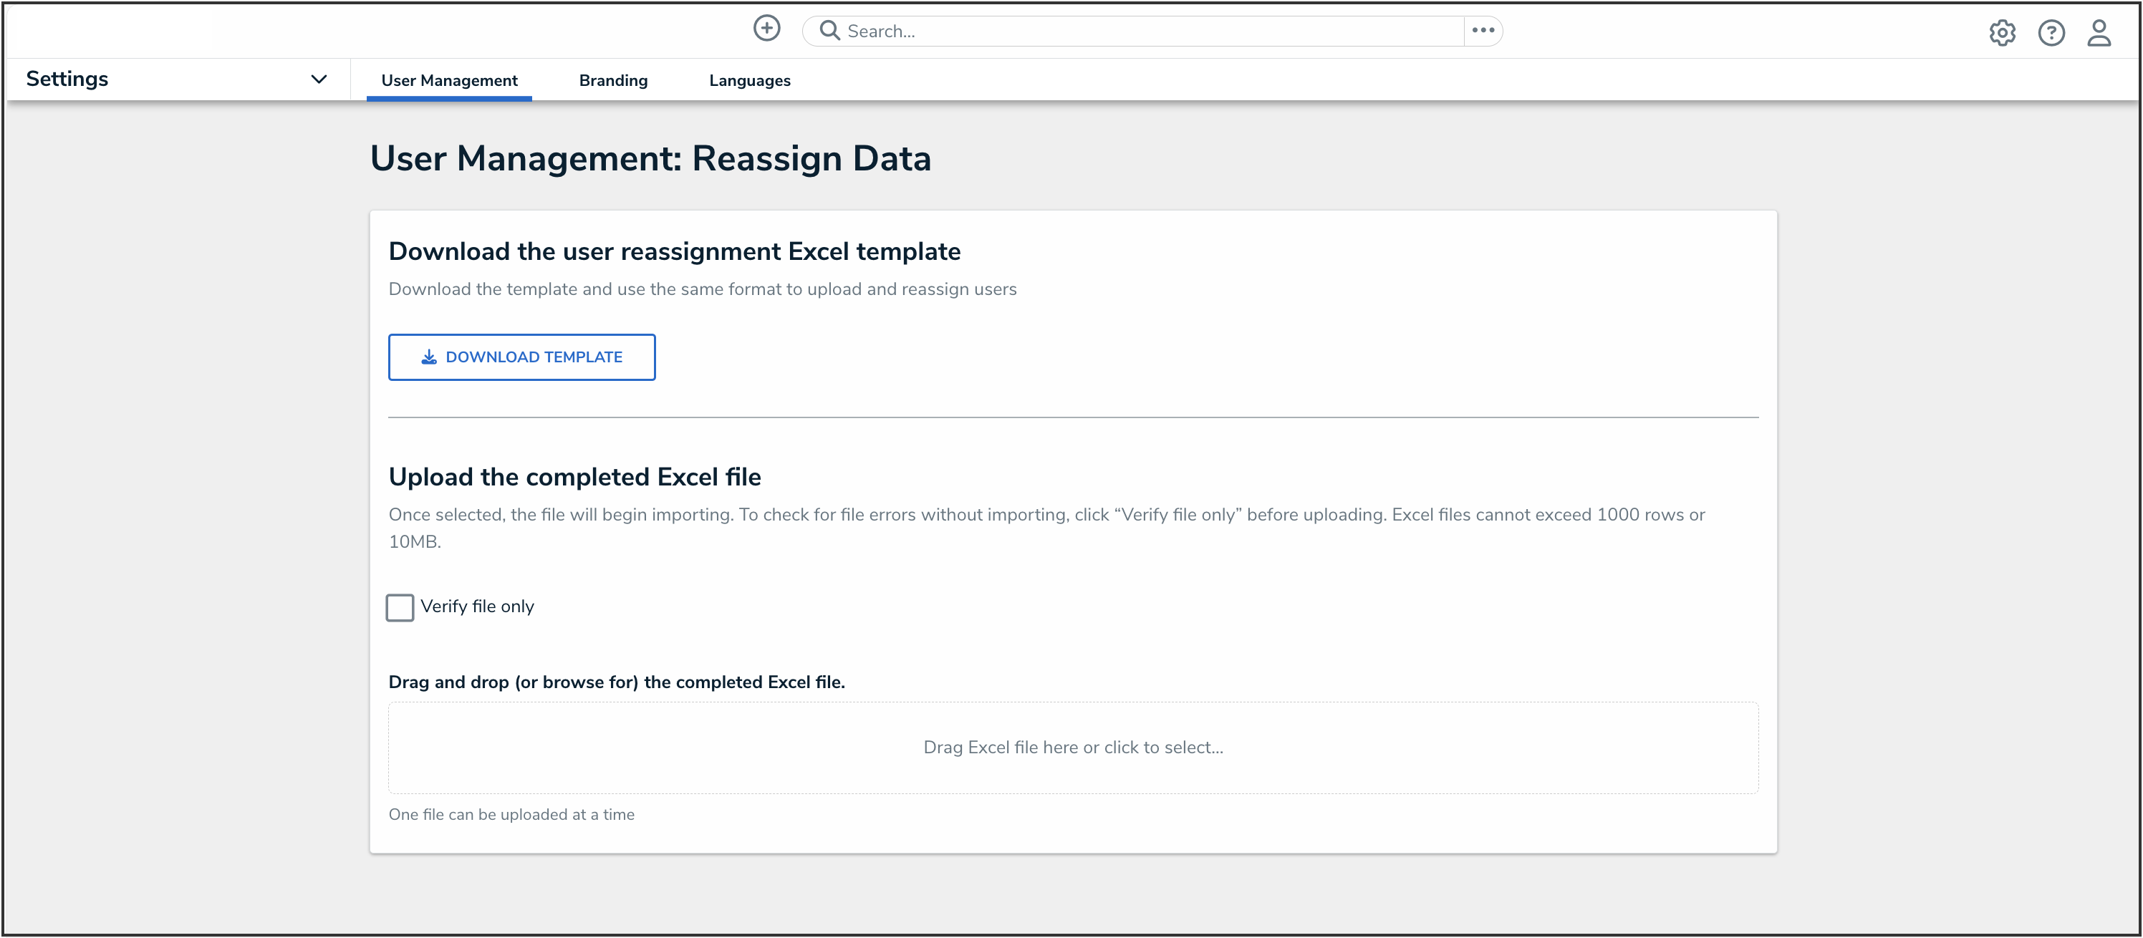Click the Verify file only label
Screen dimensions: 2143x938
point(477,607)
